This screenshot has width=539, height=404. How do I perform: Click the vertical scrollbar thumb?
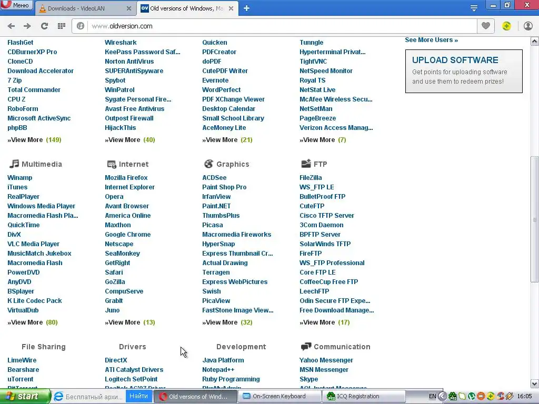click(x=535, y=219)
